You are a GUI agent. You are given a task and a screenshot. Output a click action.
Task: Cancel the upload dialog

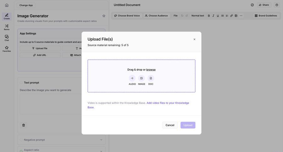point(170,125)
